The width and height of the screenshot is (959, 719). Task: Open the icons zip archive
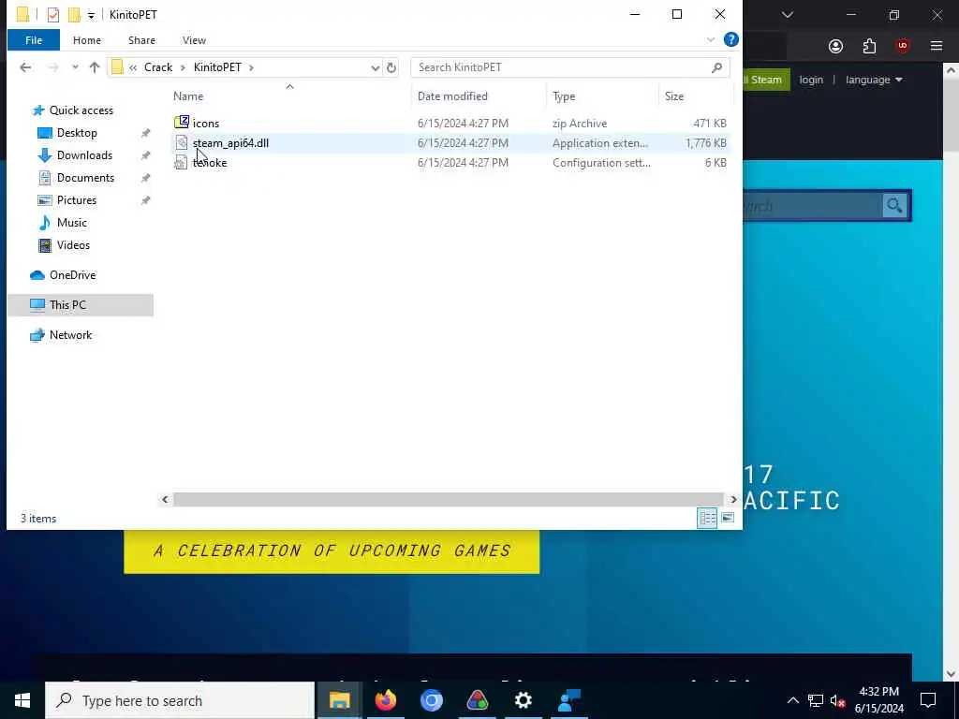(205, 123)
